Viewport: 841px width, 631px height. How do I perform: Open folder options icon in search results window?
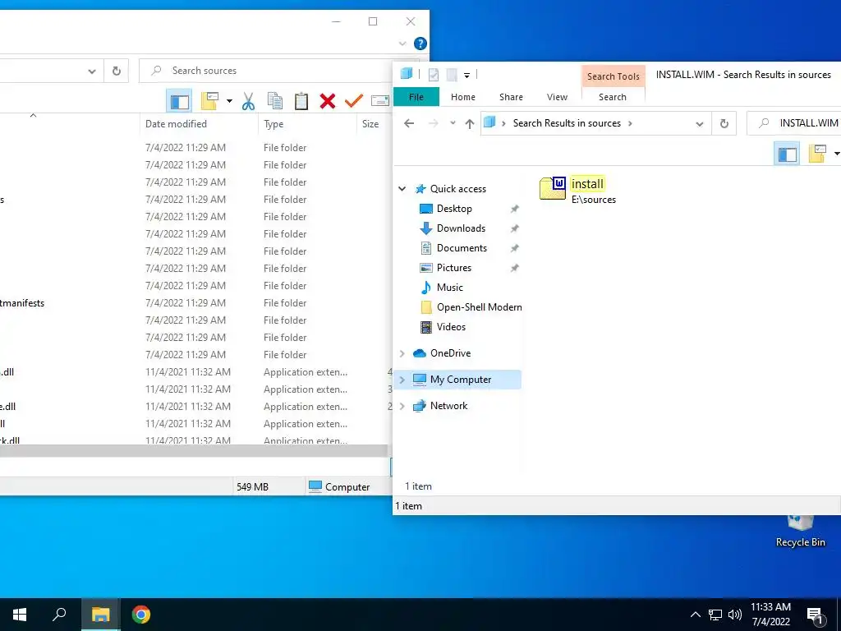click(x=817, y=154)
